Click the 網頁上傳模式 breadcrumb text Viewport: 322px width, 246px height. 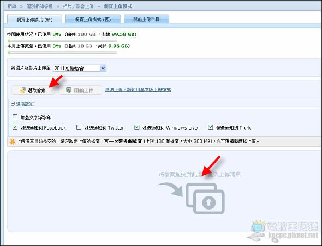118,7
